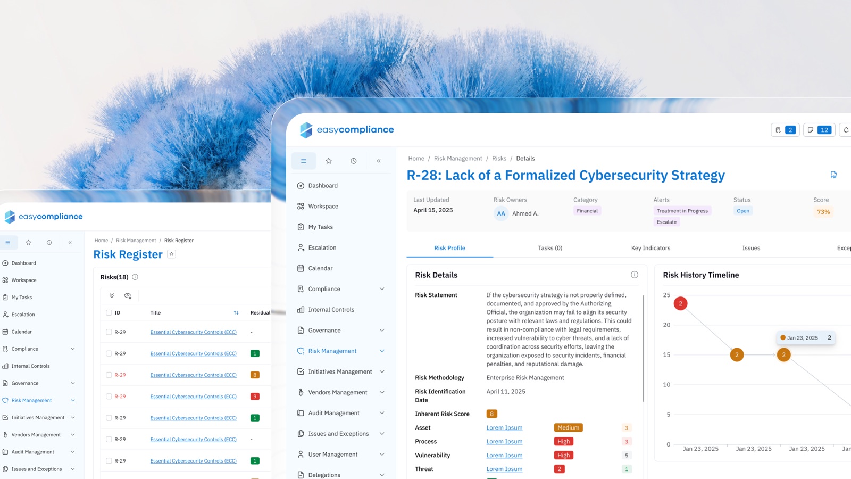
Task: Click hamburger menu icon in Risk Register window
Action: point(8,243)
